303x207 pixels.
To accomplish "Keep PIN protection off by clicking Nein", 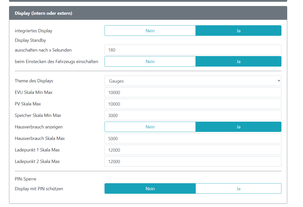I will (x=150, y=189).
